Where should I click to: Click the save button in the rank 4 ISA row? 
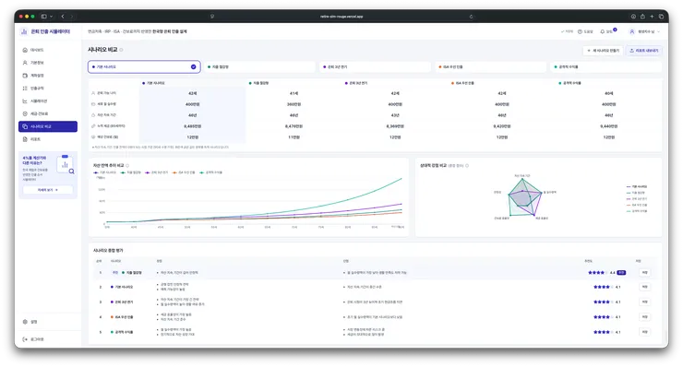(x=644, y=317)
